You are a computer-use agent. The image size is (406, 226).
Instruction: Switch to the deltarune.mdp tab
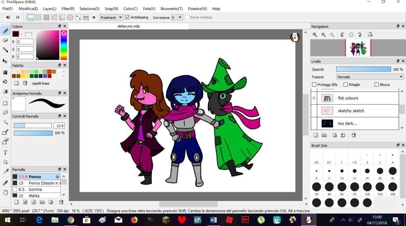[x=129, y=26]
